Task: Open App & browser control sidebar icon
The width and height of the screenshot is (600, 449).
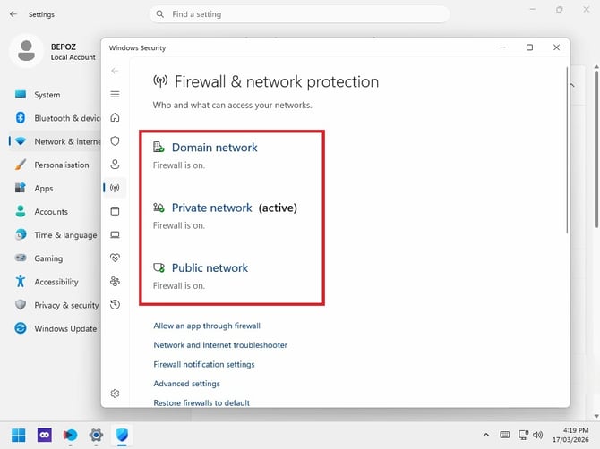Action: coord(115,211)
